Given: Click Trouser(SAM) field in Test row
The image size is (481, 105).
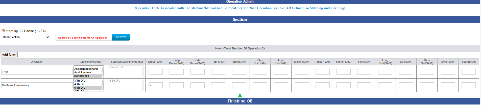Looking at the screenshot, I should point(323,72).
